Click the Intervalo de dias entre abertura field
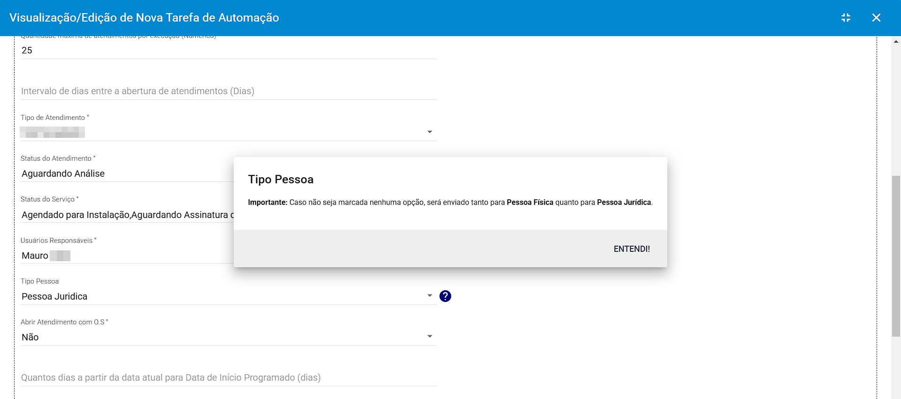Image resolution: width=901 pixels, height=399 pixels. [229, 91]
